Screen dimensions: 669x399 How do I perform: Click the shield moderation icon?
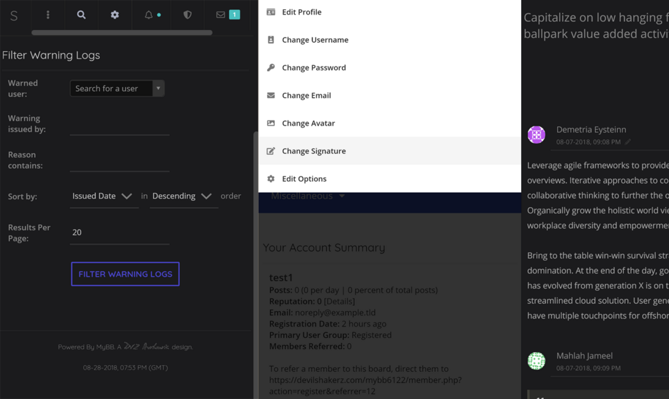click(x=187, y=15)
